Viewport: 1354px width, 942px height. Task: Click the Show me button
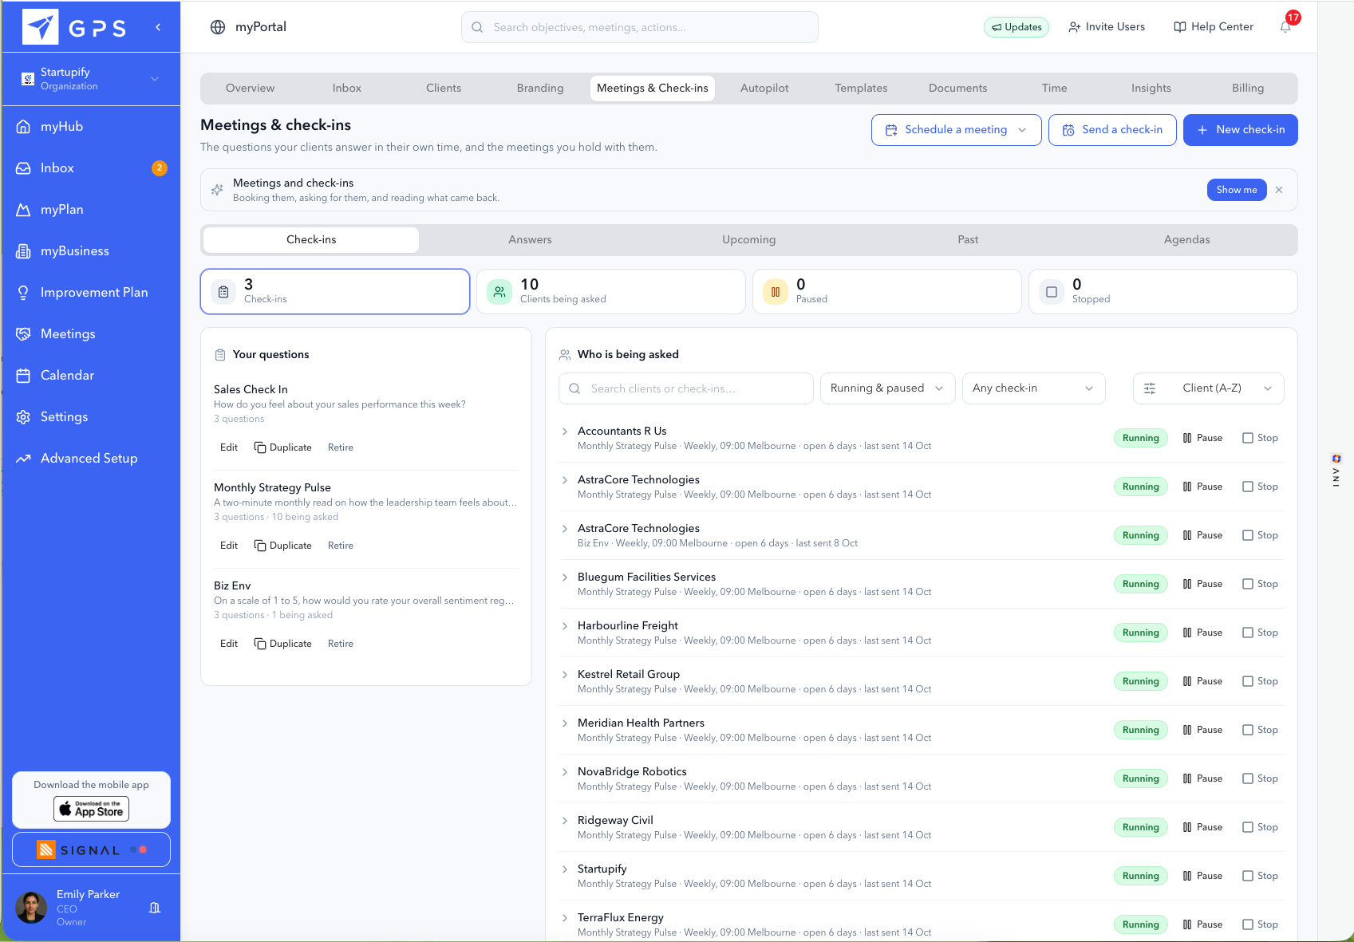1236,190
